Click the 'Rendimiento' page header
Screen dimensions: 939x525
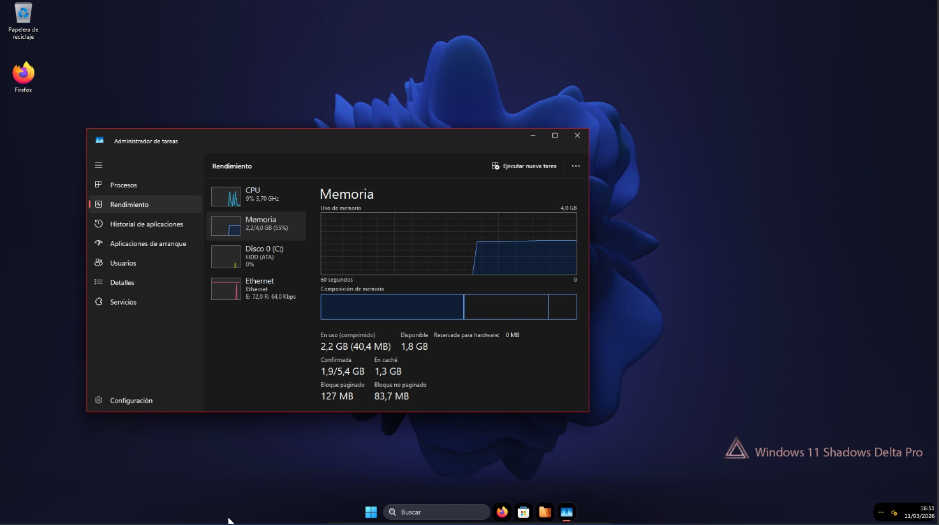(232, 166)
